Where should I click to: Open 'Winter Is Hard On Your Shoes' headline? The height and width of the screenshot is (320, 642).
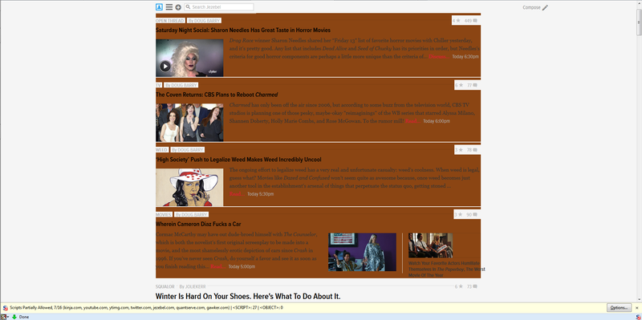point(248,296)
